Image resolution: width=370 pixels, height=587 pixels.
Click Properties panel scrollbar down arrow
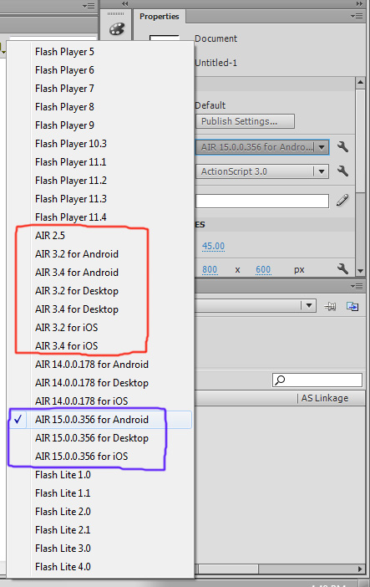click(x=360, y=271)
